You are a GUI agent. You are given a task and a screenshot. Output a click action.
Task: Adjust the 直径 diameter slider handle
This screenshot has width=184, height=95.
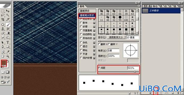point(100,41)
